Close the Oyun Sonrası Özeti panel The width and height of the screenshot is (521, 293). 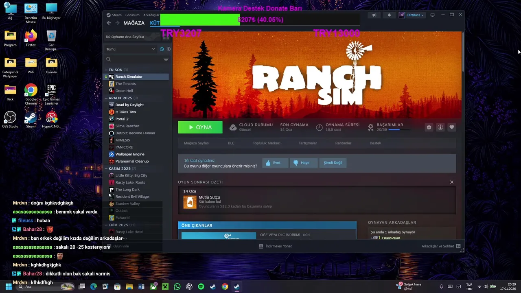(452, 182)
